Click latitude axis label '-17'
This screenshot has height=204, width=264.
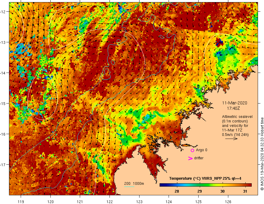3,165
